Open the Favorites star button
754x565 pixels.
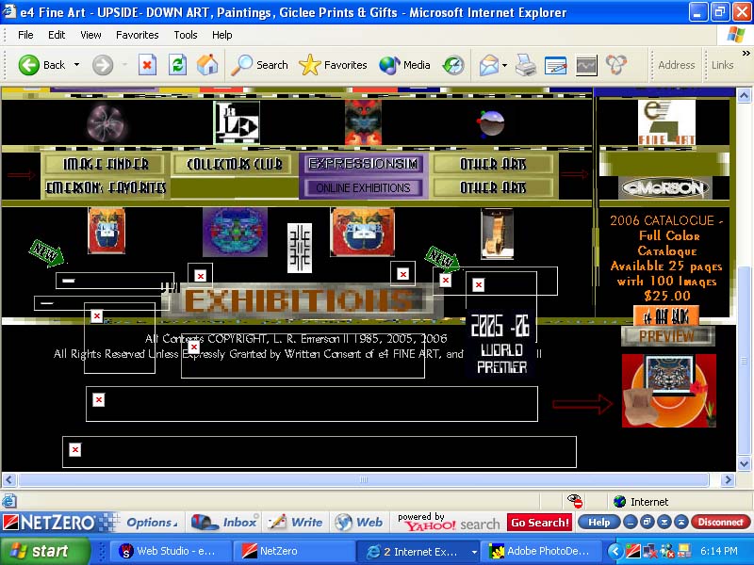click(333, 65)
